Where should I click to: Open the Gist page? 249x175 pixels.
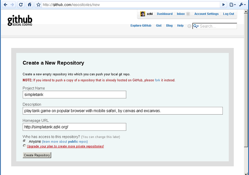coord(159,26)
